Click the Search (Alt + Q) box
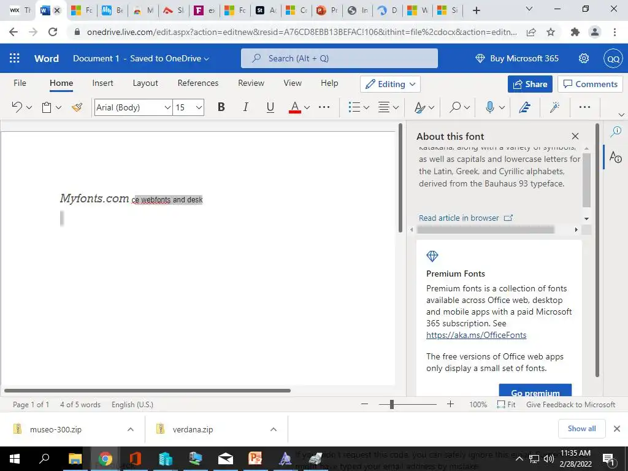This screenshot has height=471, width=628. pos(339,58)
